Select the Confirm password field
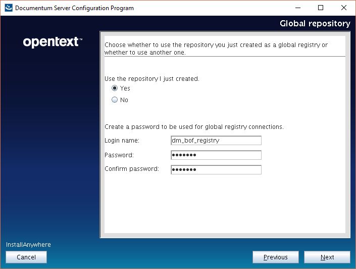This screenshot has height=269, width=356. point(216,170)
